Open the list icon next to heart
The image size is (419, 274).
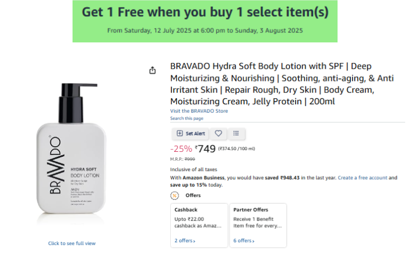pos(236,133)
